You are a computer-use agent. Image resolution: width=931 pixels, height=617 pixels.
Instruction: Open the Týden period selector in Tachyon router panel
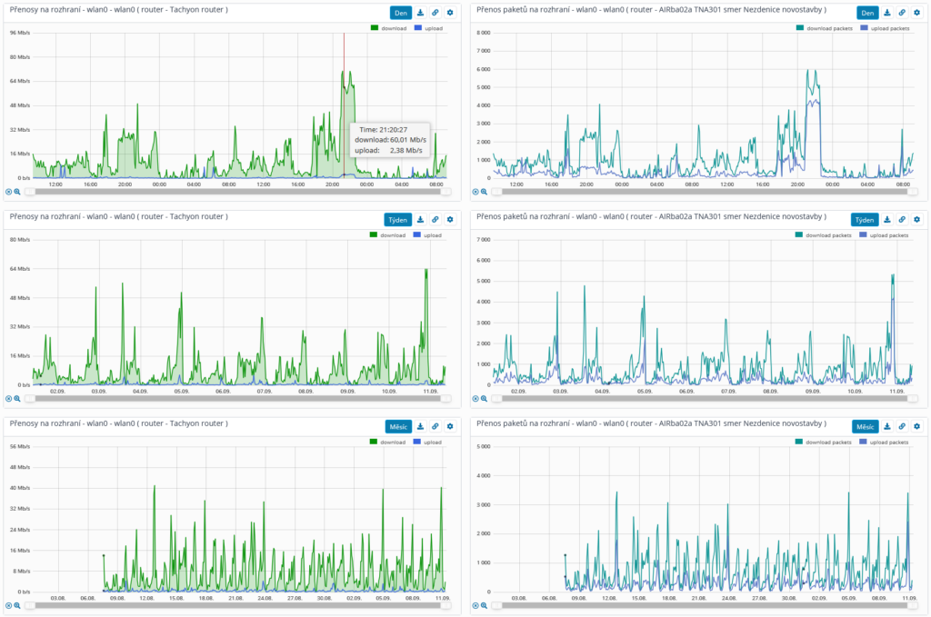click(x=398, y=220)
